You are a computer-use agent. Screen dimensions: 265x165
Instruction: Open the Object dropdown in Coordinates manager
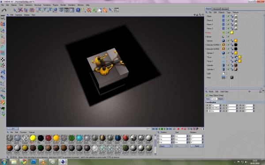click(166, 146)
